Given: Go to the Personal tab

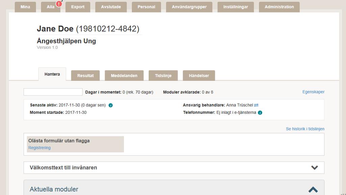Looking at the screenshot, I should [146, 7].
